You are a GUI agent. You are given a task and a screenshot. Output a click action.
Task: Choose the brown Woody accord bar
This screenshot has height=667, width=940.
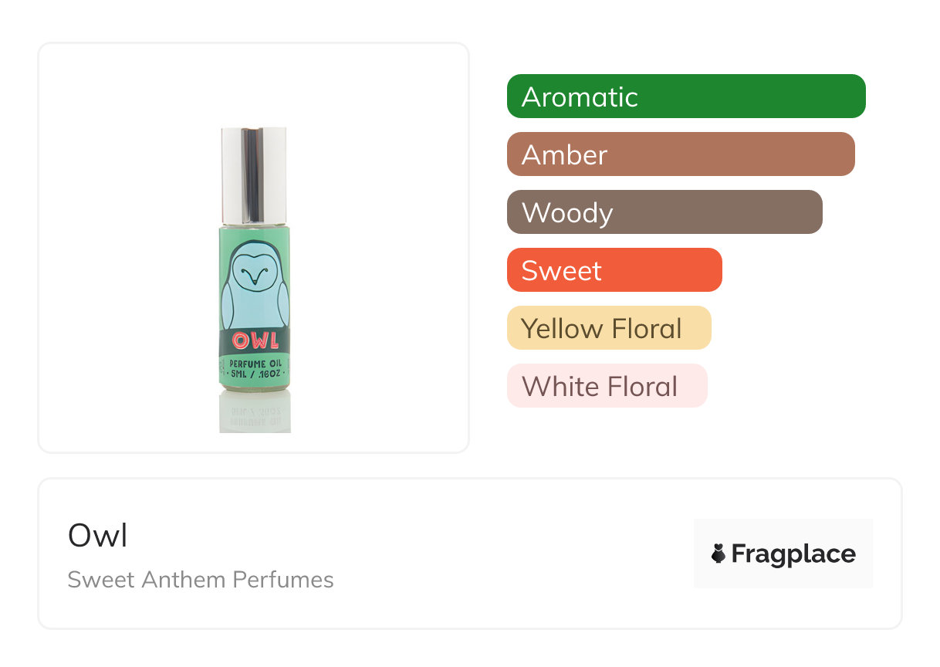[664, 212]
